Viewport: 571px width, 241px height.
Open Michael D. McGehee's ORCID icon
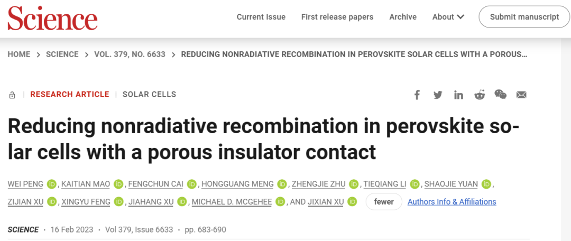point(280,201)
